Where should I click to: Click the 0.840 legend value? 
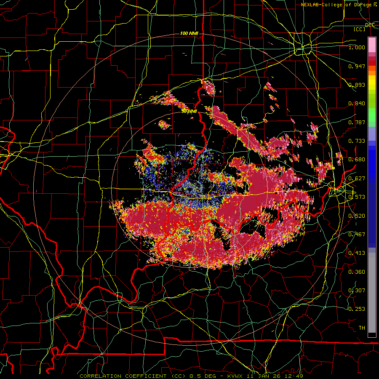[357, 104]
